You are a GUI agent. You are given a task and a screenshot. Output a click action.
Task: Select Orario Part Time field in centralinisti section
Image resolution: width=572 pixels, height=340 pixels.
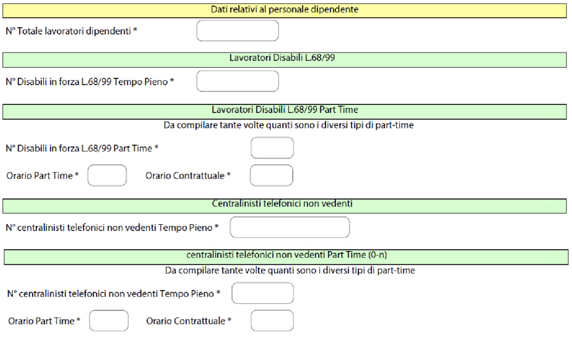coord(109,321)
